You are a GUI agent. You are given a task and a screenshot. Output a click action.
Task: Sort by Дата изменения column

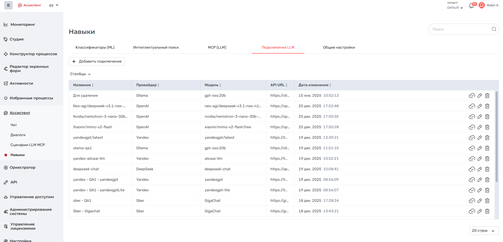coord(330,85)
